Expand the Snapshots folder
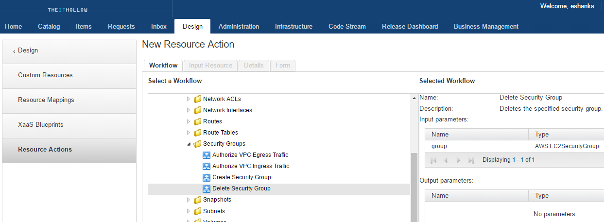The image size is (604, 222). 189,200
